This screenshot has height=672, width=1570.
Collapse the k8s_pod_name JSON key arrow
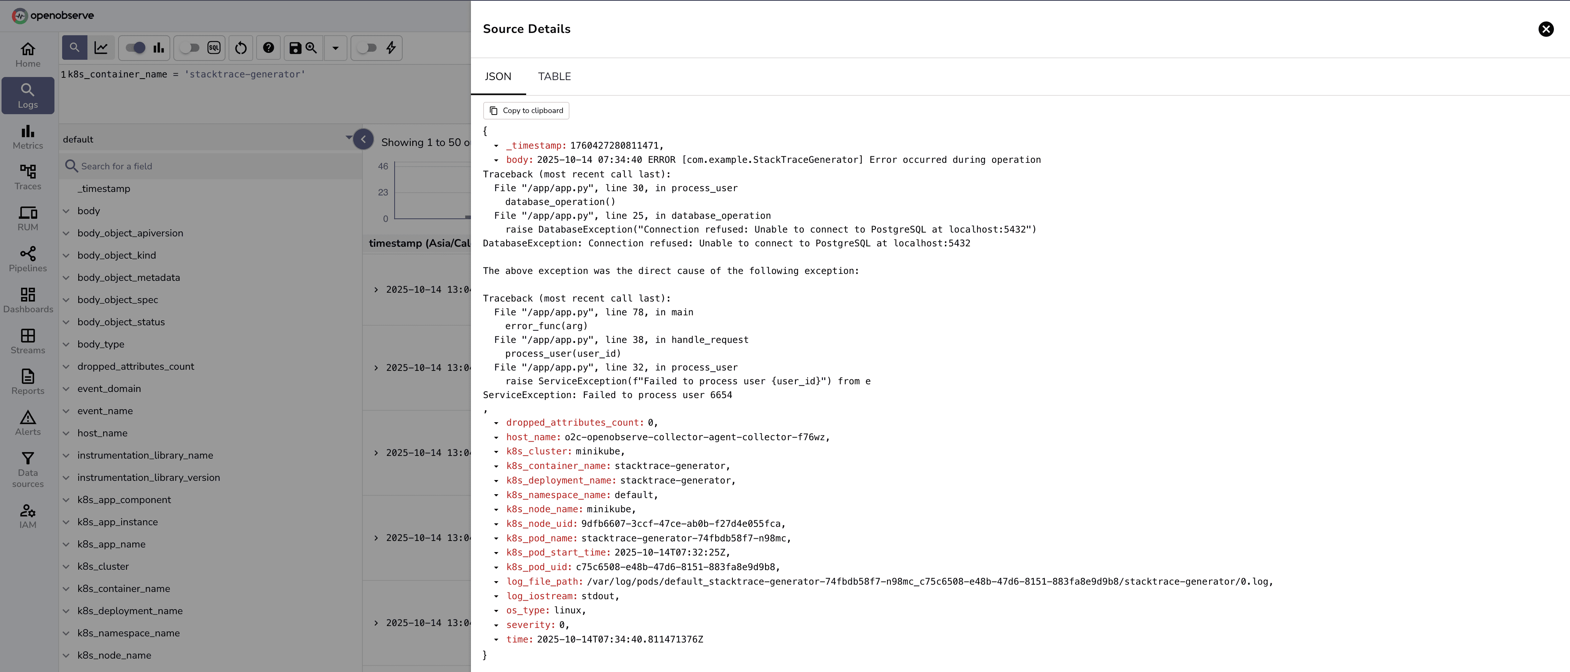496,539
